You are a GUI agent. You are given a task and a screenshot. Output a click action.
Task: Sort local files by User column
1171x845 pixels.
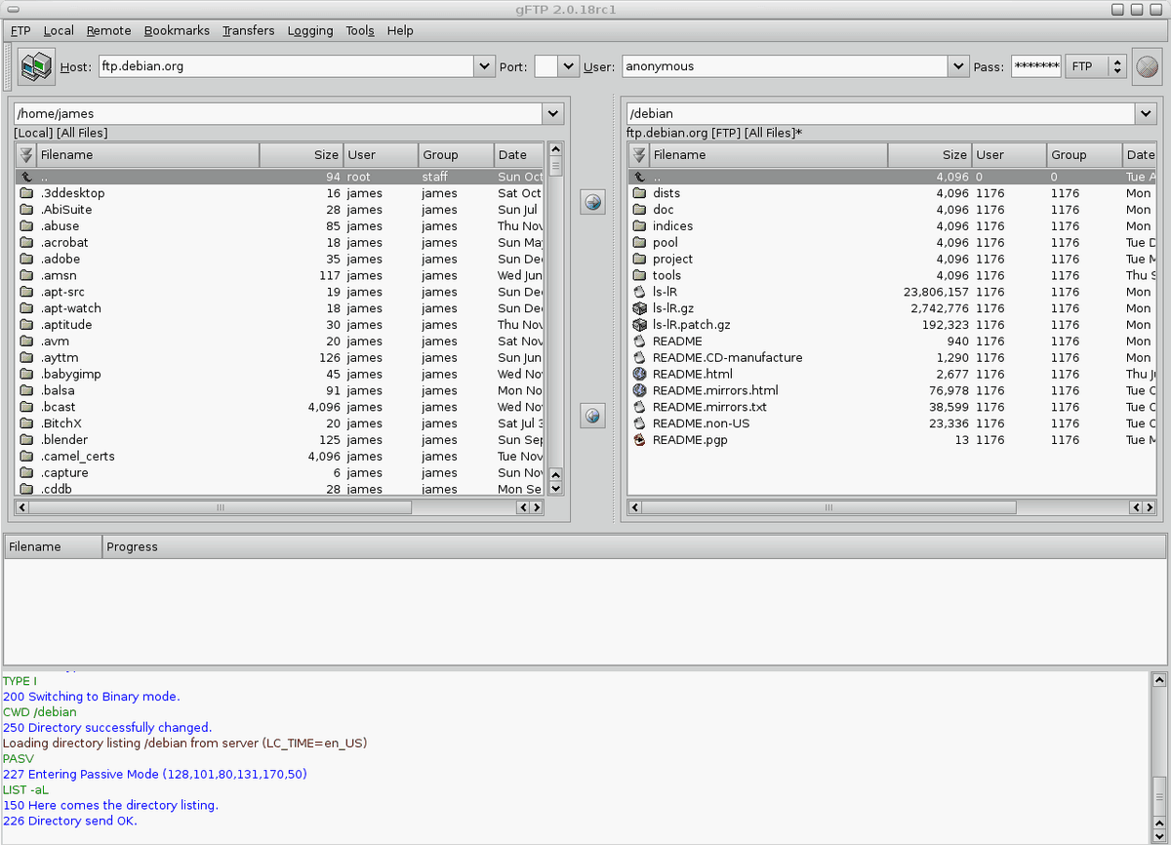point(381,155)
